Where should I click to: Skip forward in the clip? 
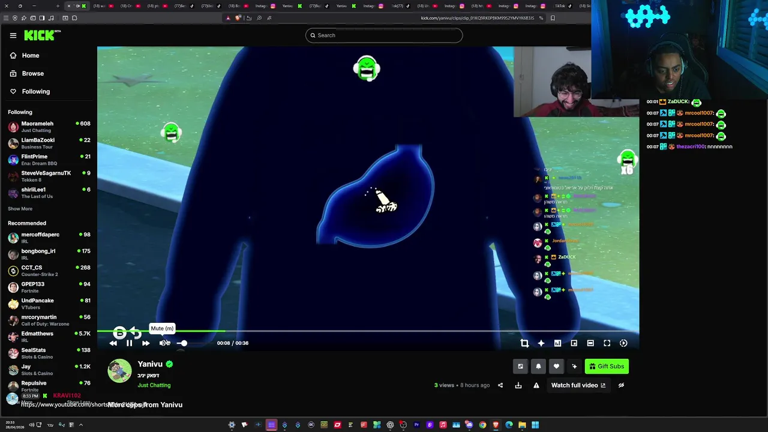tap(146, 343)
